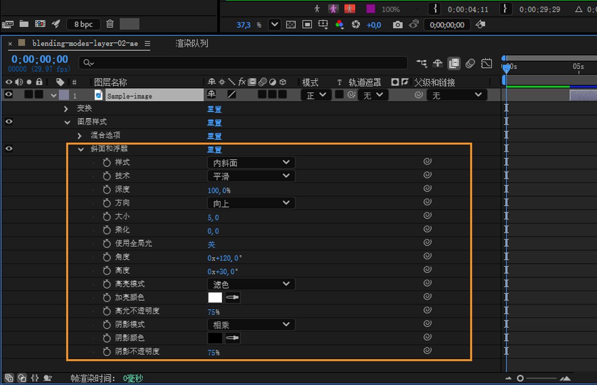Screen dimensions: 597x385
Task: Toggle frame blending for all layers
Action: point(454,63)
